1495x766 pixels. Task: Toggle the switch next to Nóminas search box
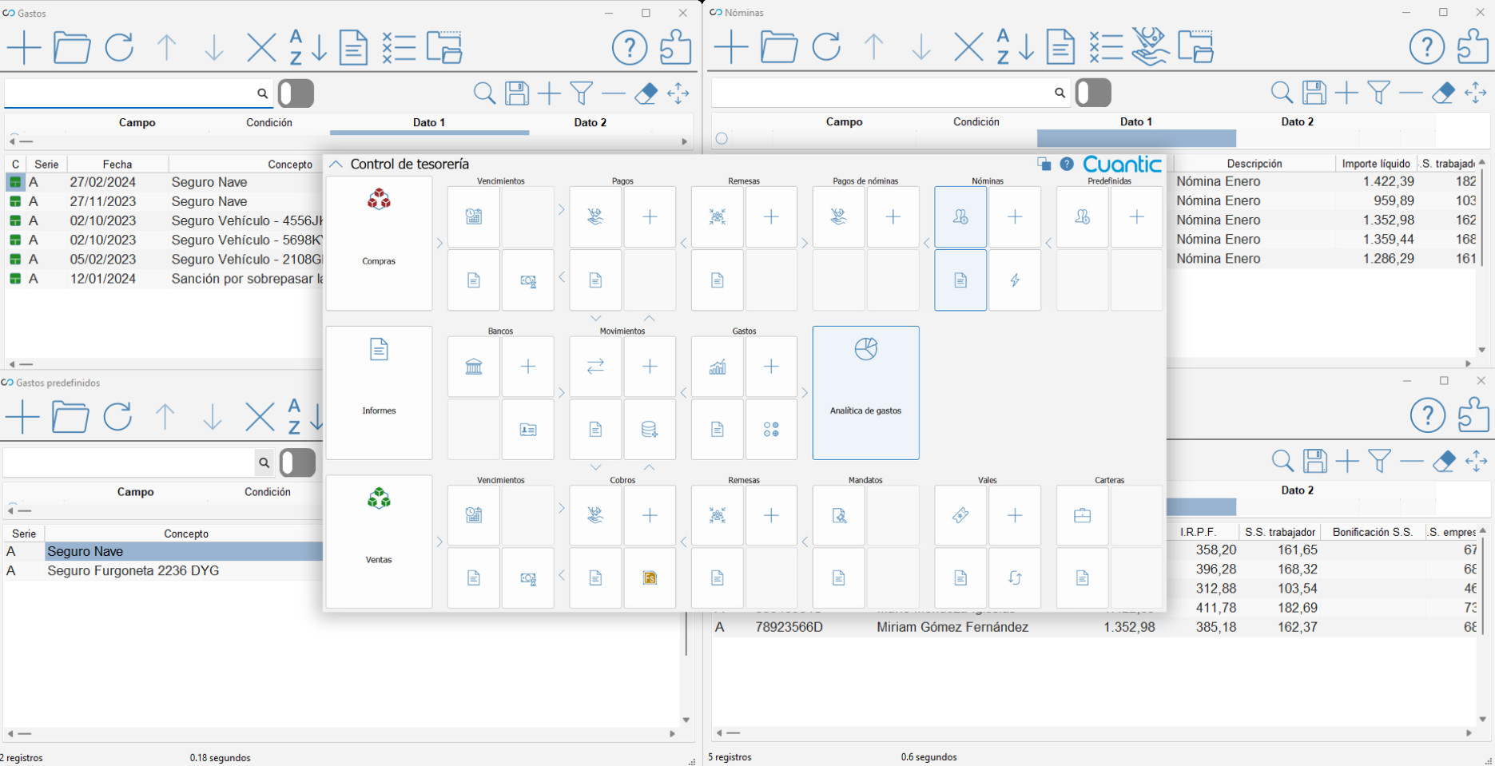[1094, 93]
